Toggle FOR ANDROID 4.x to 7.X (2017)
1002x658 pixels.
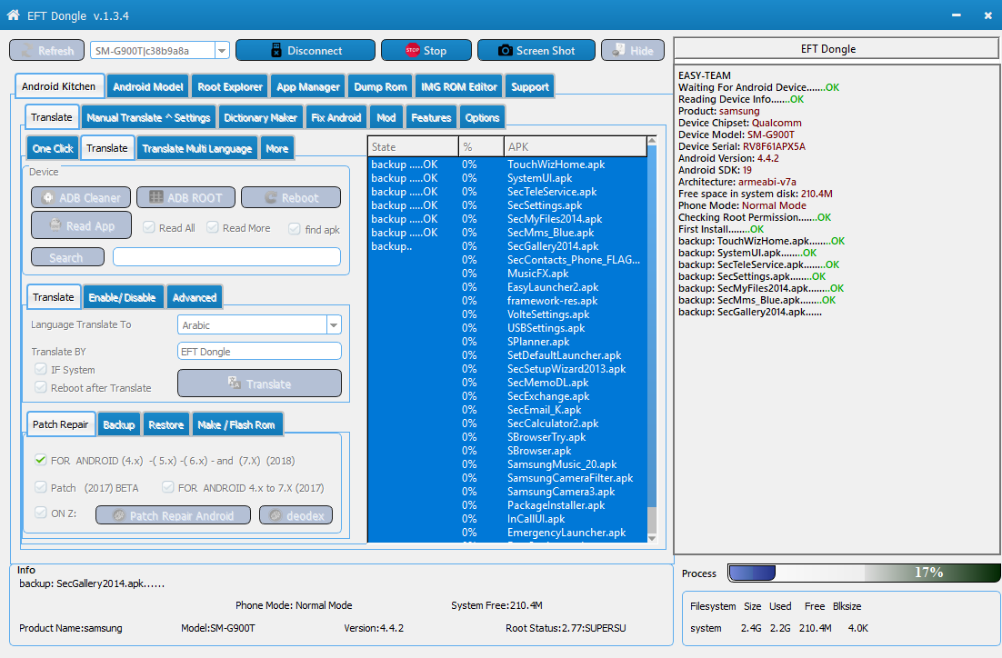coord(168,487)
